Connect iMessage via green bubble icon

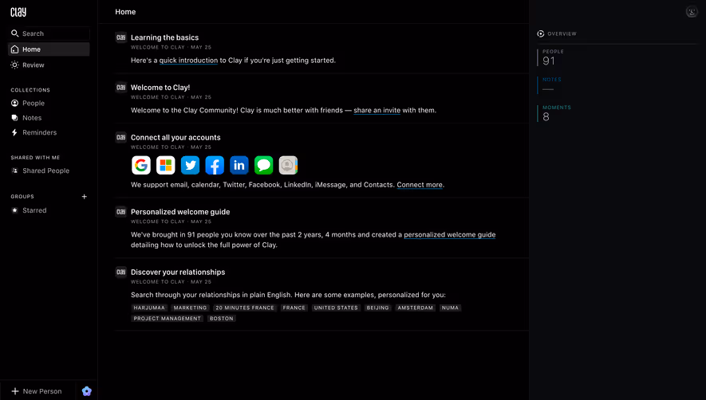tap(264, 165)
